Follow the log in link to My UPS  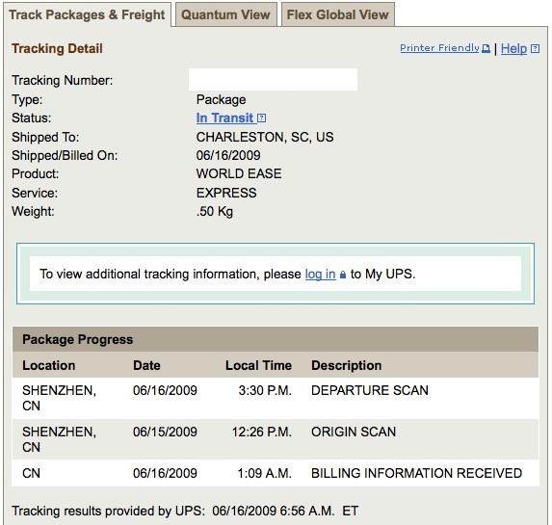[321, 274]
